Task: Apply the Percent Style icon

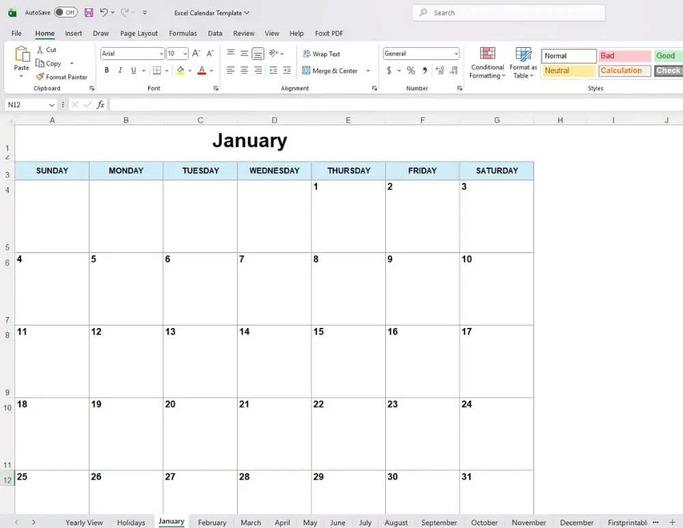Action: (x=410, y=70)
